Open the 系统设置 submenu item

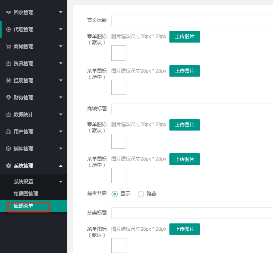coord(33,182)
